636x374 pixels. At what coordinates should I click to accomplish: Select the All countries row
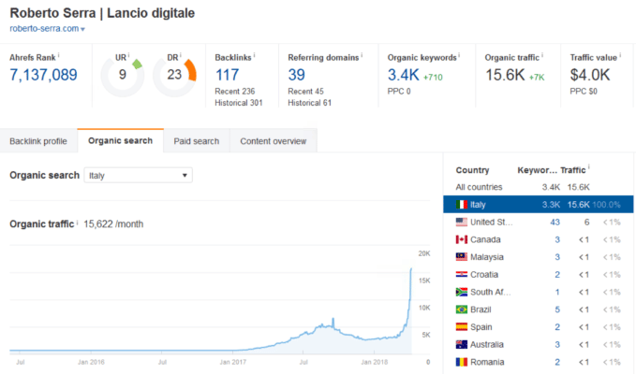pyautogui.click(x=539, y=187)
